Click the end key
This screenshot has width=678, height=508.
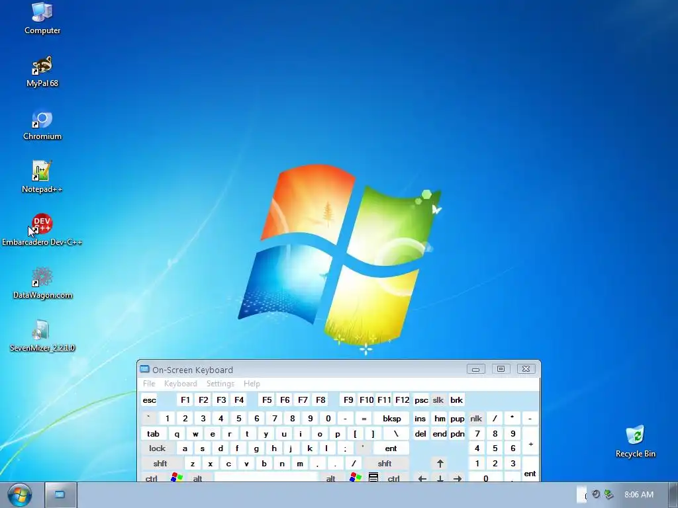tap(440, 434)
